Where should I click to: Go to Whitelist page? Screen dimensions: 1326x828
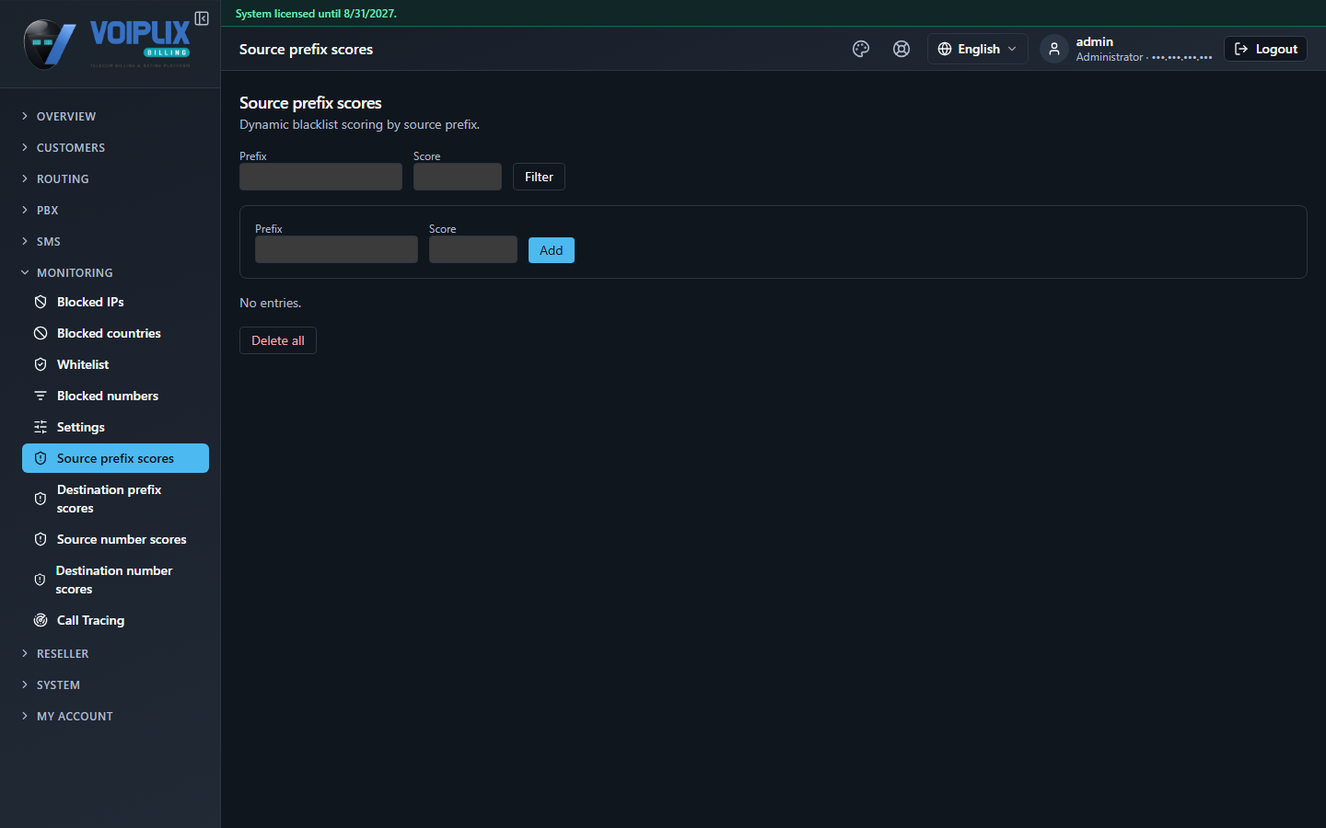pos(115,364)
